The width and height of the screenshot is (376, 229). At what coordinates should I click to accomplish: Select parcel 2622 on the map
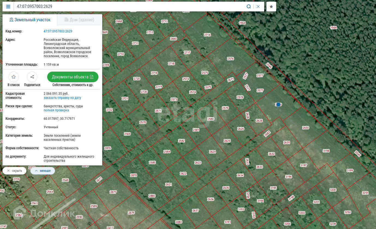pos(183,173)
